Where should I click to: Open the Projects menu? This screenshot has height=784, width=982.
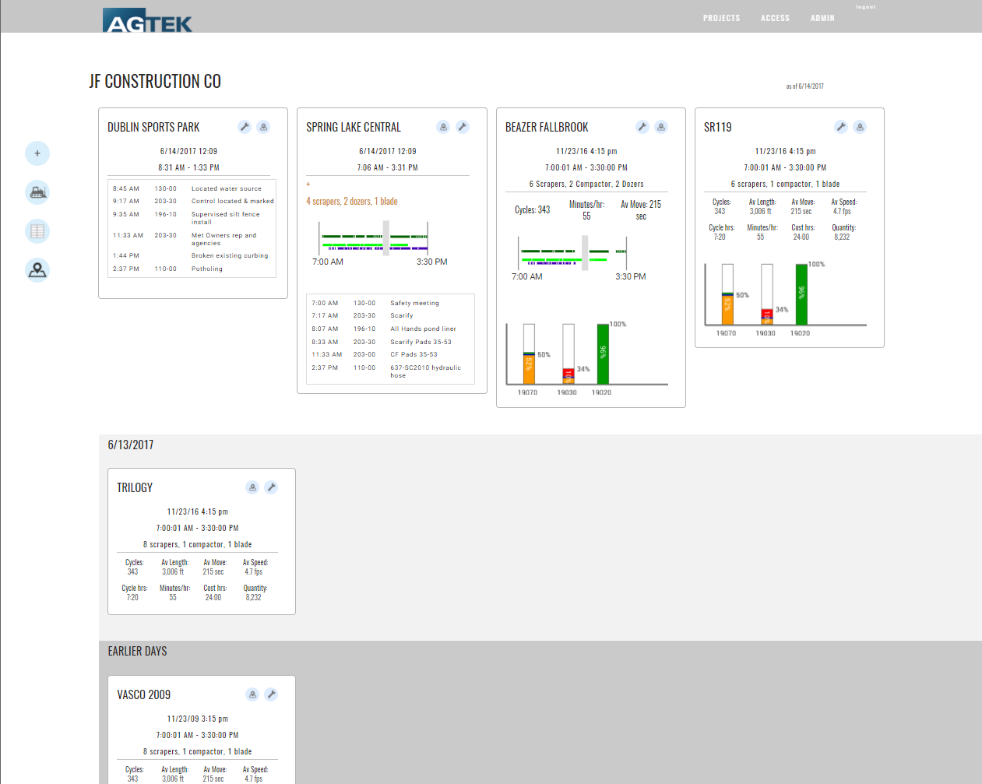(x=721, y=18)
